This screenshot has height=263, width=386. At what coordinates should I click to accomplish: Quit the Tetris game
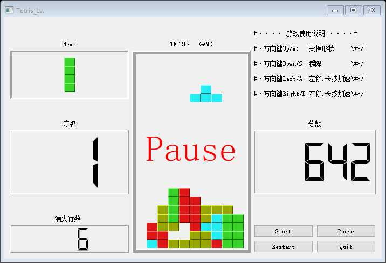(346, 246)
